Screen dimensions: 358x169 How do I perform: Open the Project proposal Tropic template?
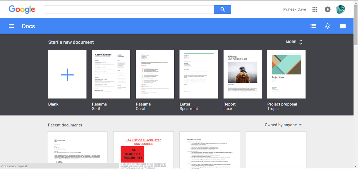[286, 74]
